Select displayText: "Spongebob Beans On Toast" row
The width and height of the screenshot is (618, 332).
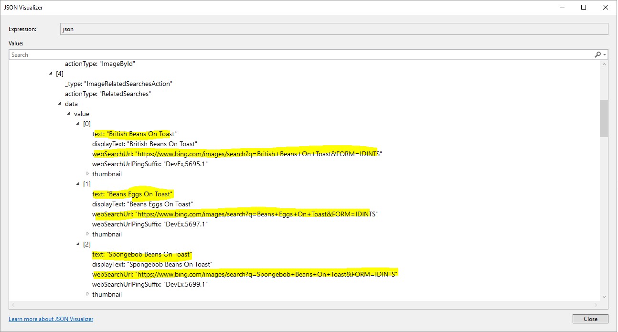(x=152, y=264)
